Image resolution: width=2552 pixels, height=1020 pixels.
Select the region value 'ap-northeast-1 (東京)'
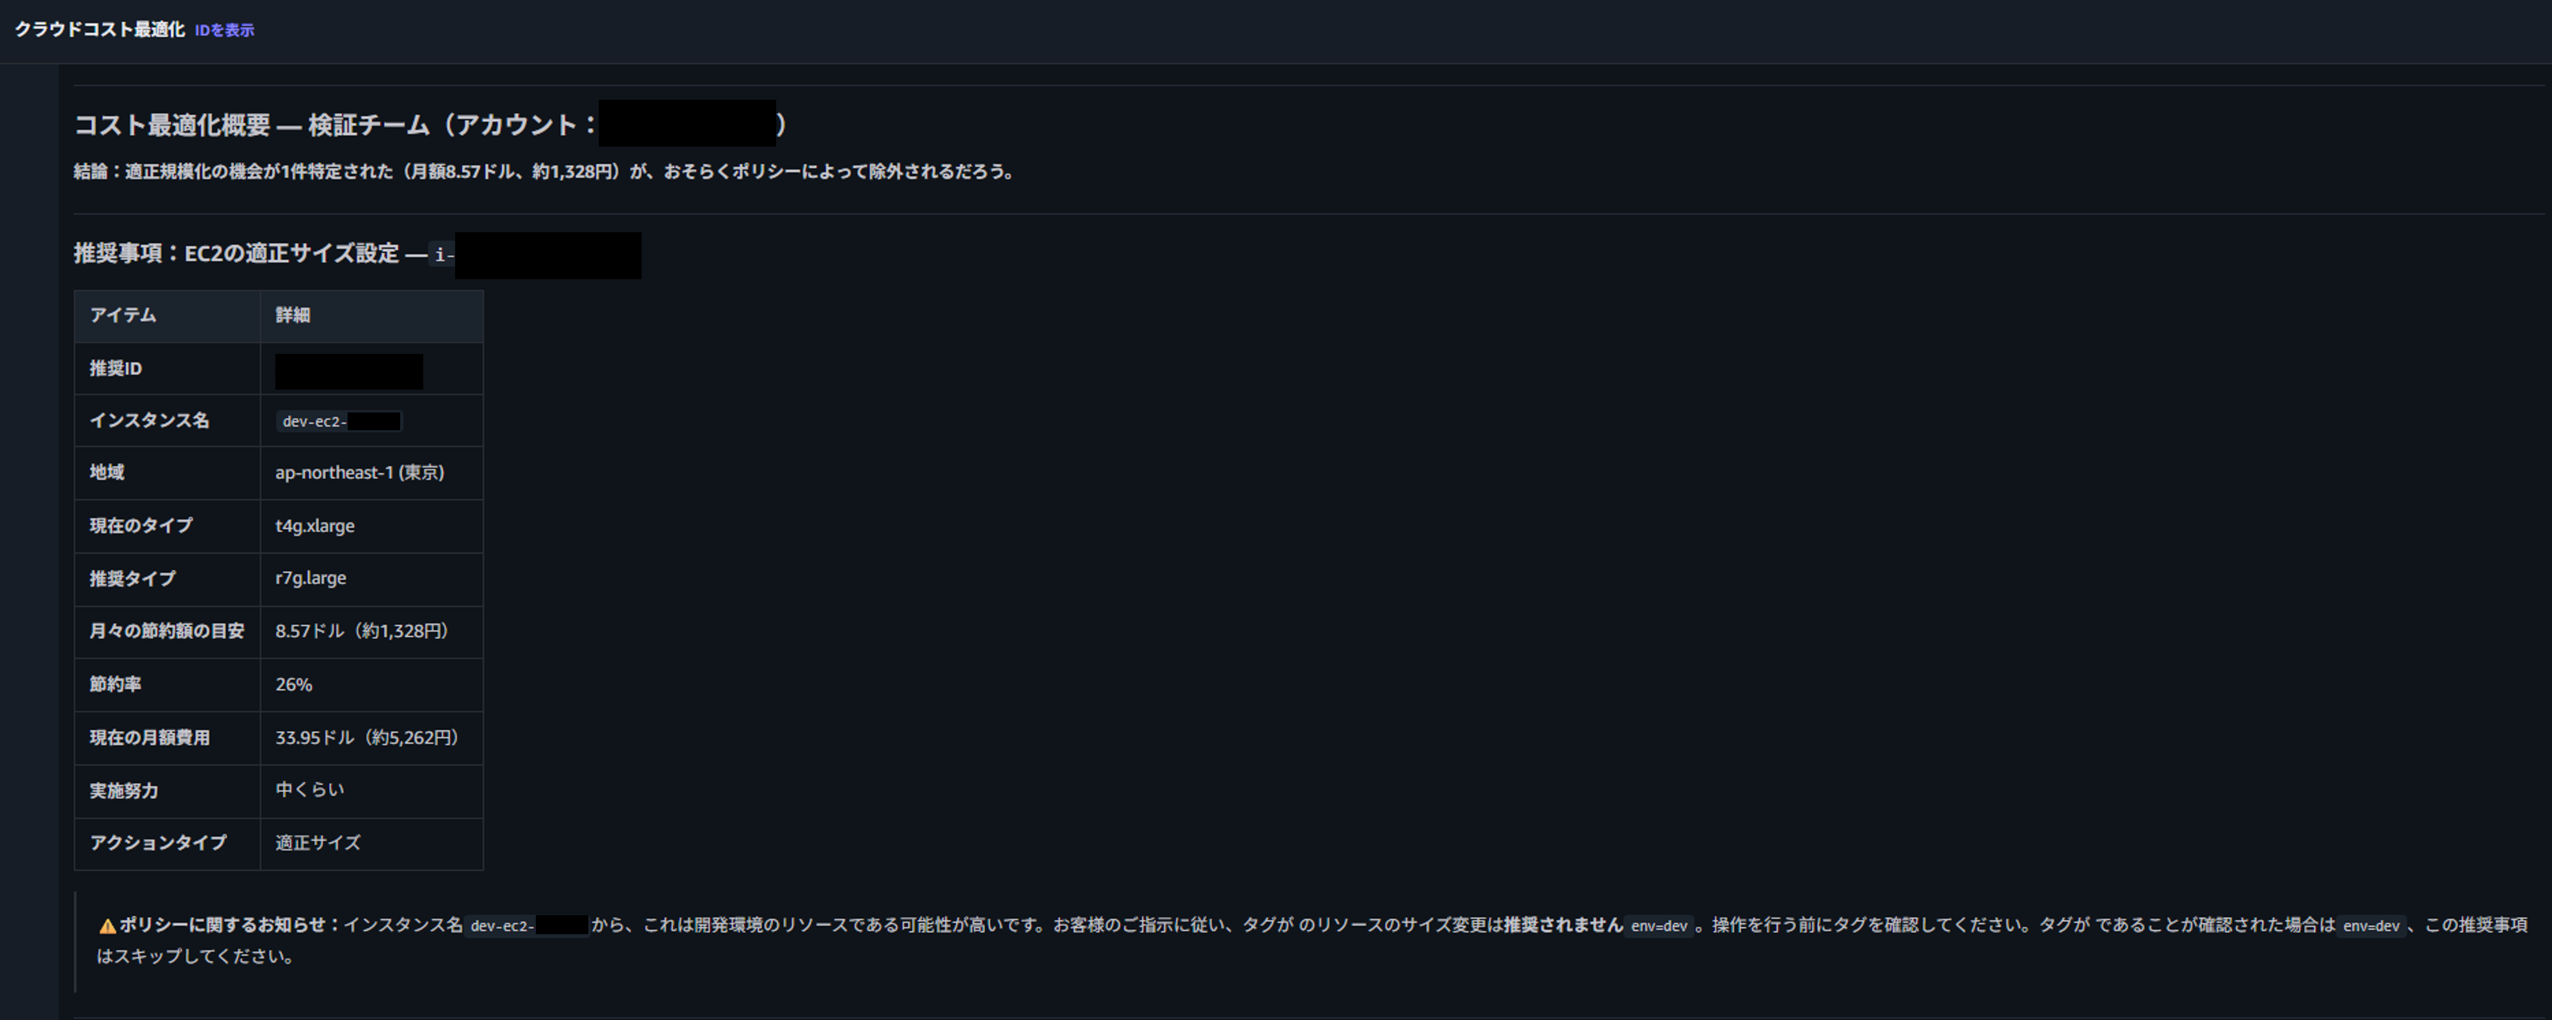[x=360, y=472]
